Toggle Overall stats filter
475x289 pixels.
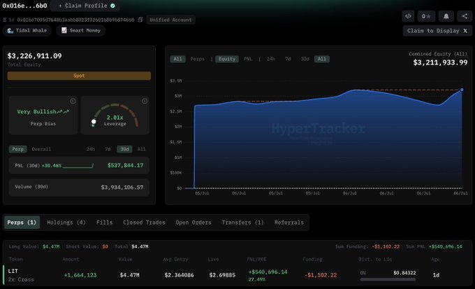[41, 149]
